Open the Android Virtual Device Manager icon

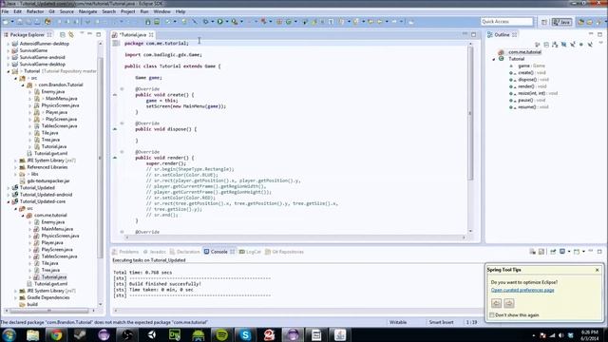tap(157, 22)
